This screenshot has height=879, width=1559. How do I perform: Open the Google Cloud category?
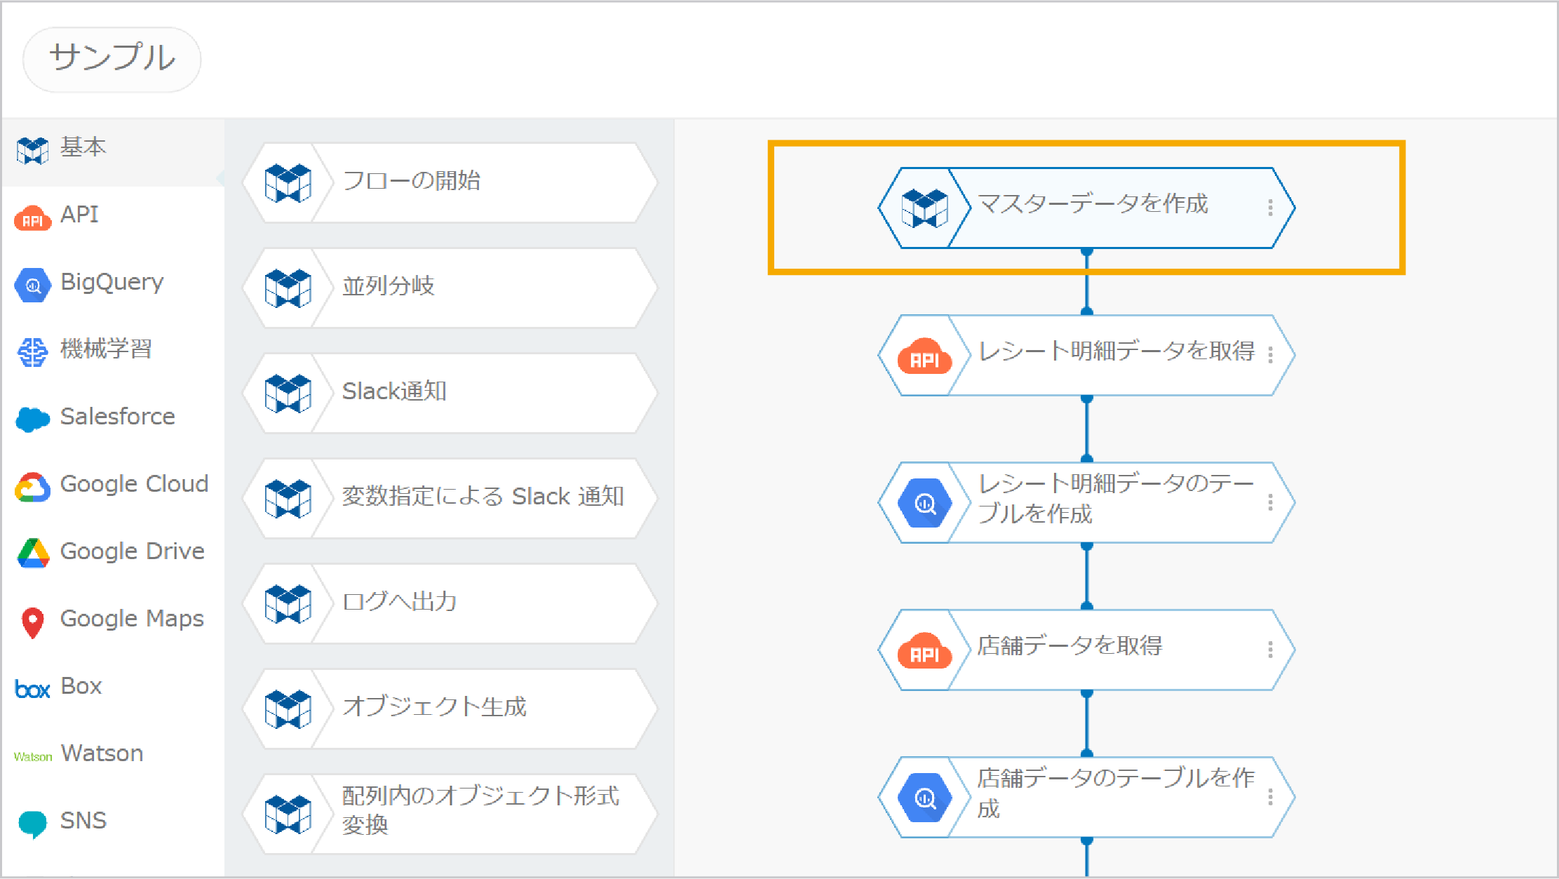coord(133,484)
